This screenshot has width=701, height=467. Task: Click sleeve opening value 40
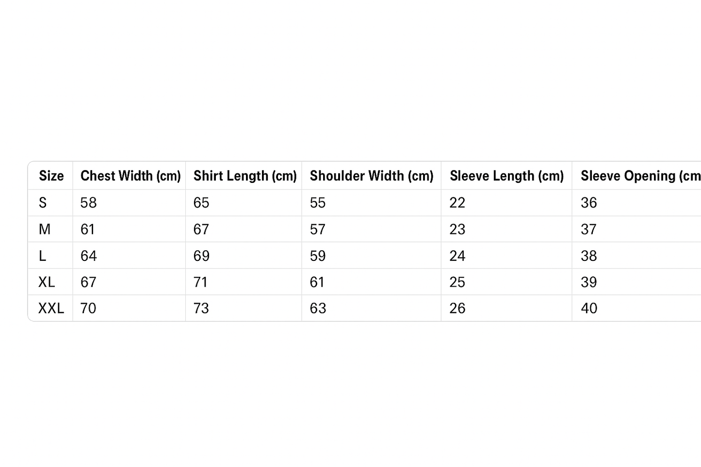[589, 308]
